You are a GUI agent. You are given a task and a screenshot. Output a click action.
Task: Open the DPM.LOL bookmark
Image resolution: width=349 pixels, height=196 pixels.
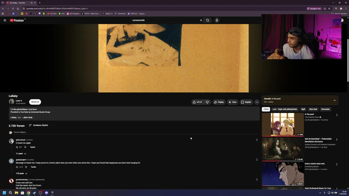(136, 14)
